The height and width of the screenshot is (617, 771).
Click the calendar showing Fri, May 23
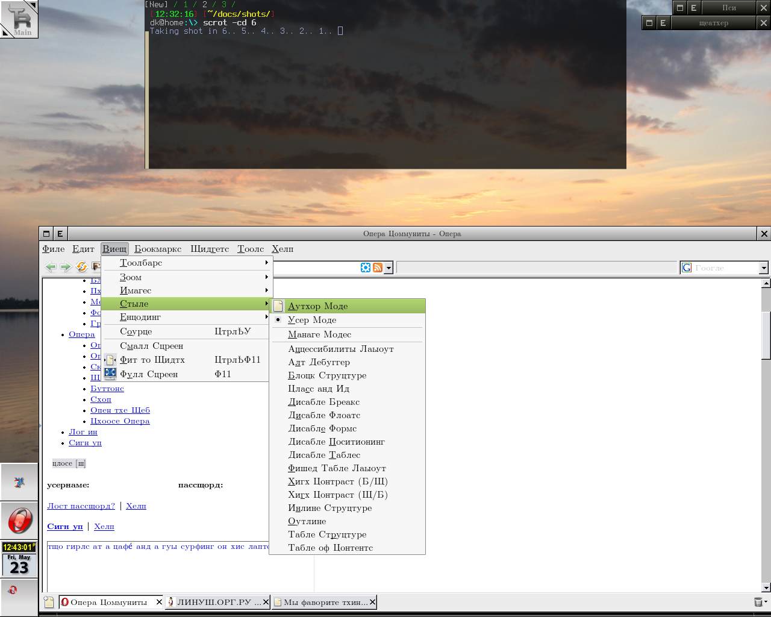(19, 565)
